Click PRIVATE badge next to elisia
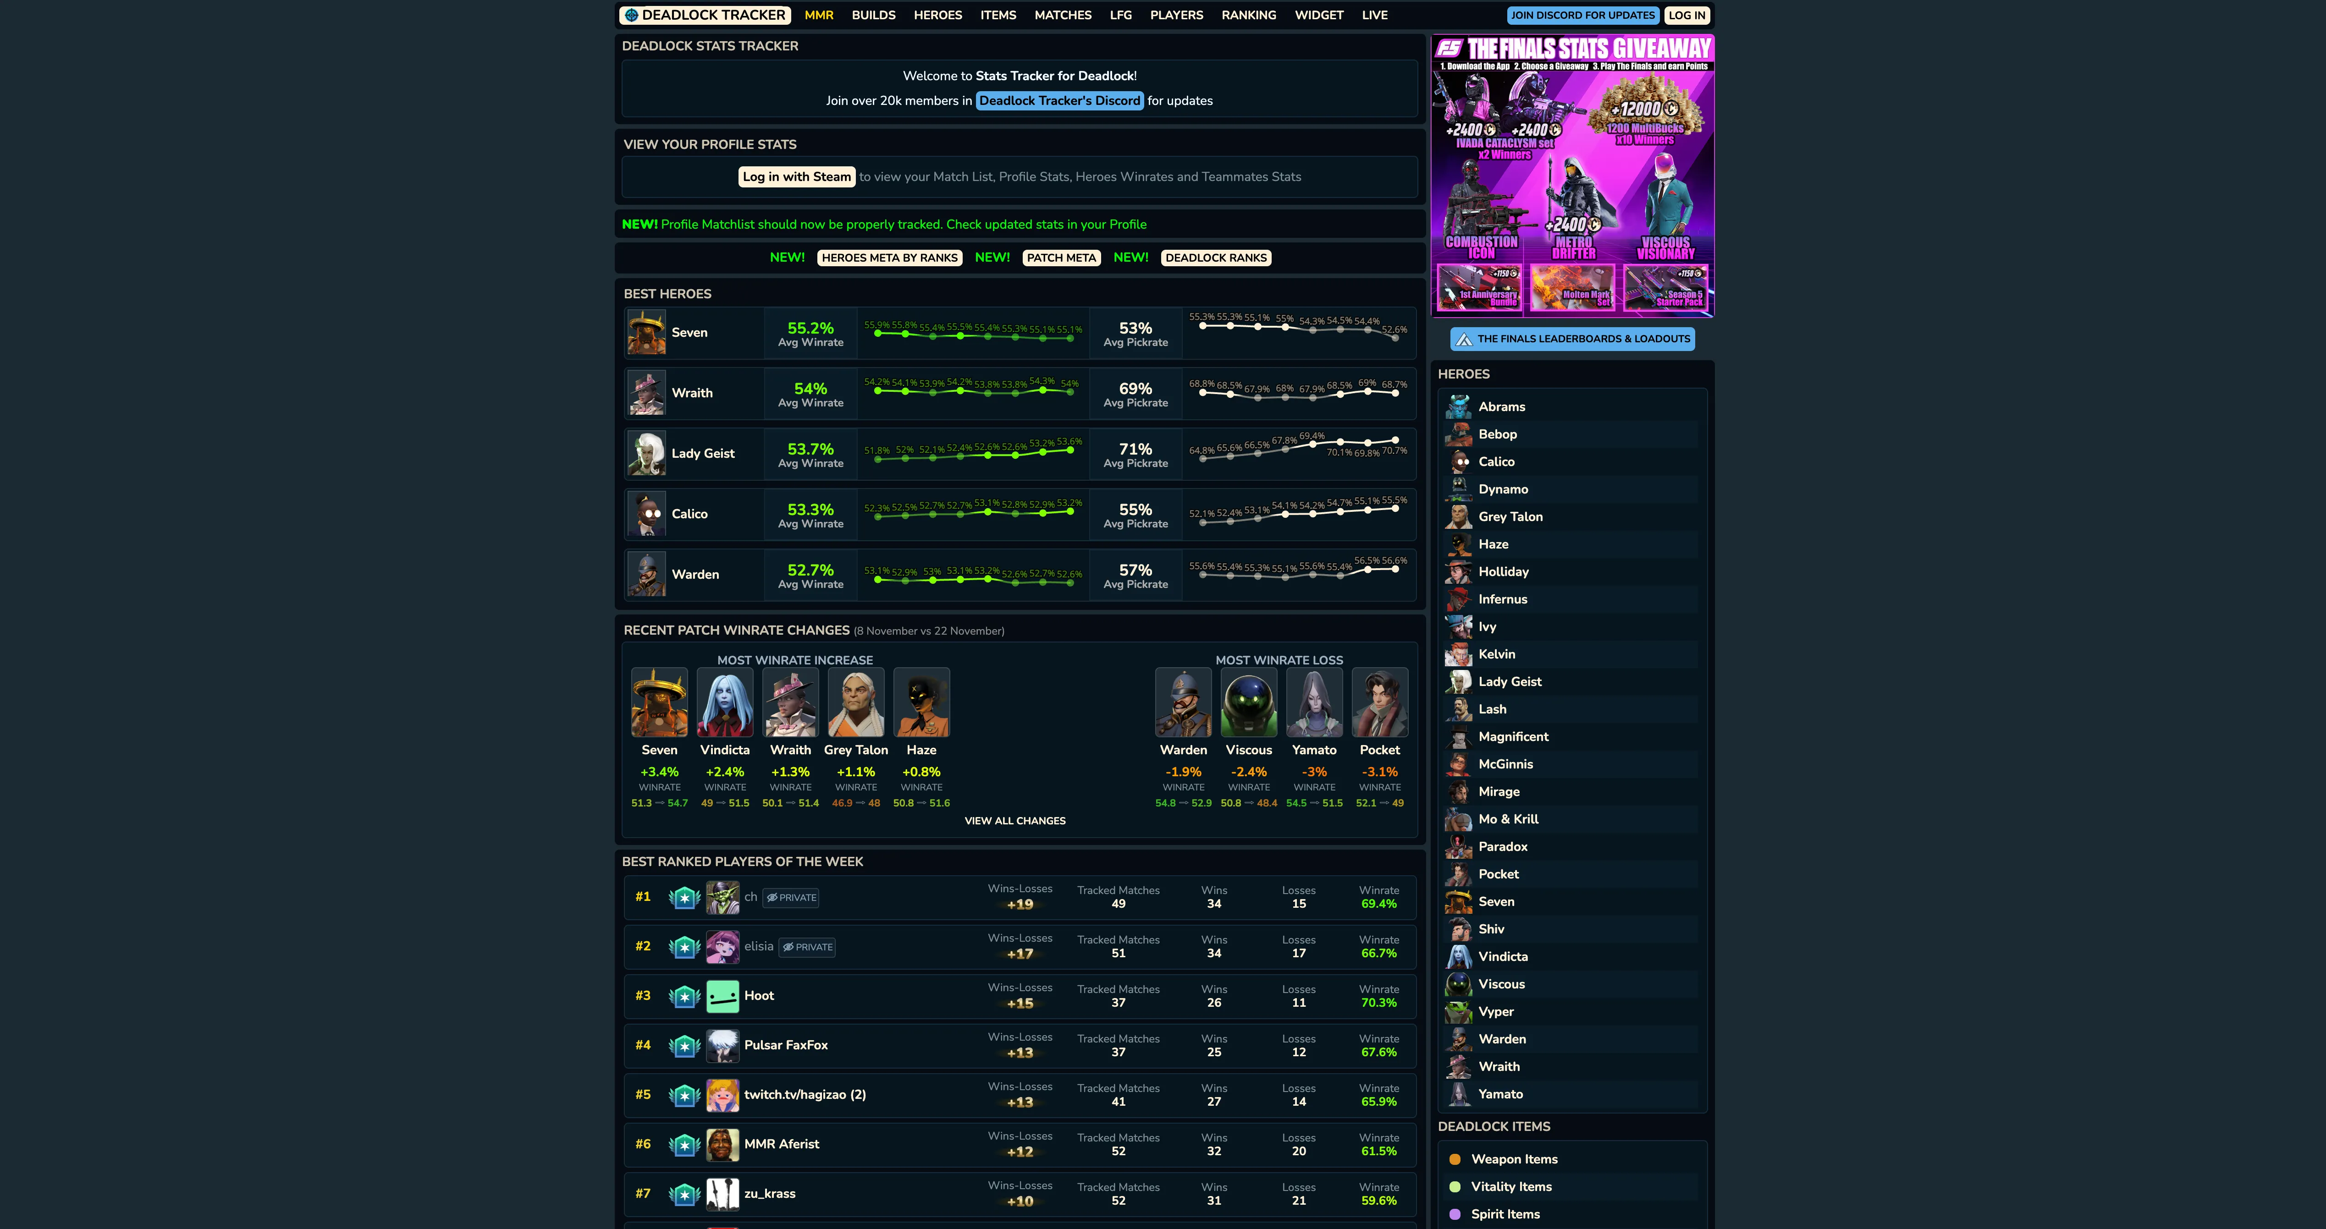Image resolution: width=2326 pixels, height=1229 pixels. coord(808,948)
